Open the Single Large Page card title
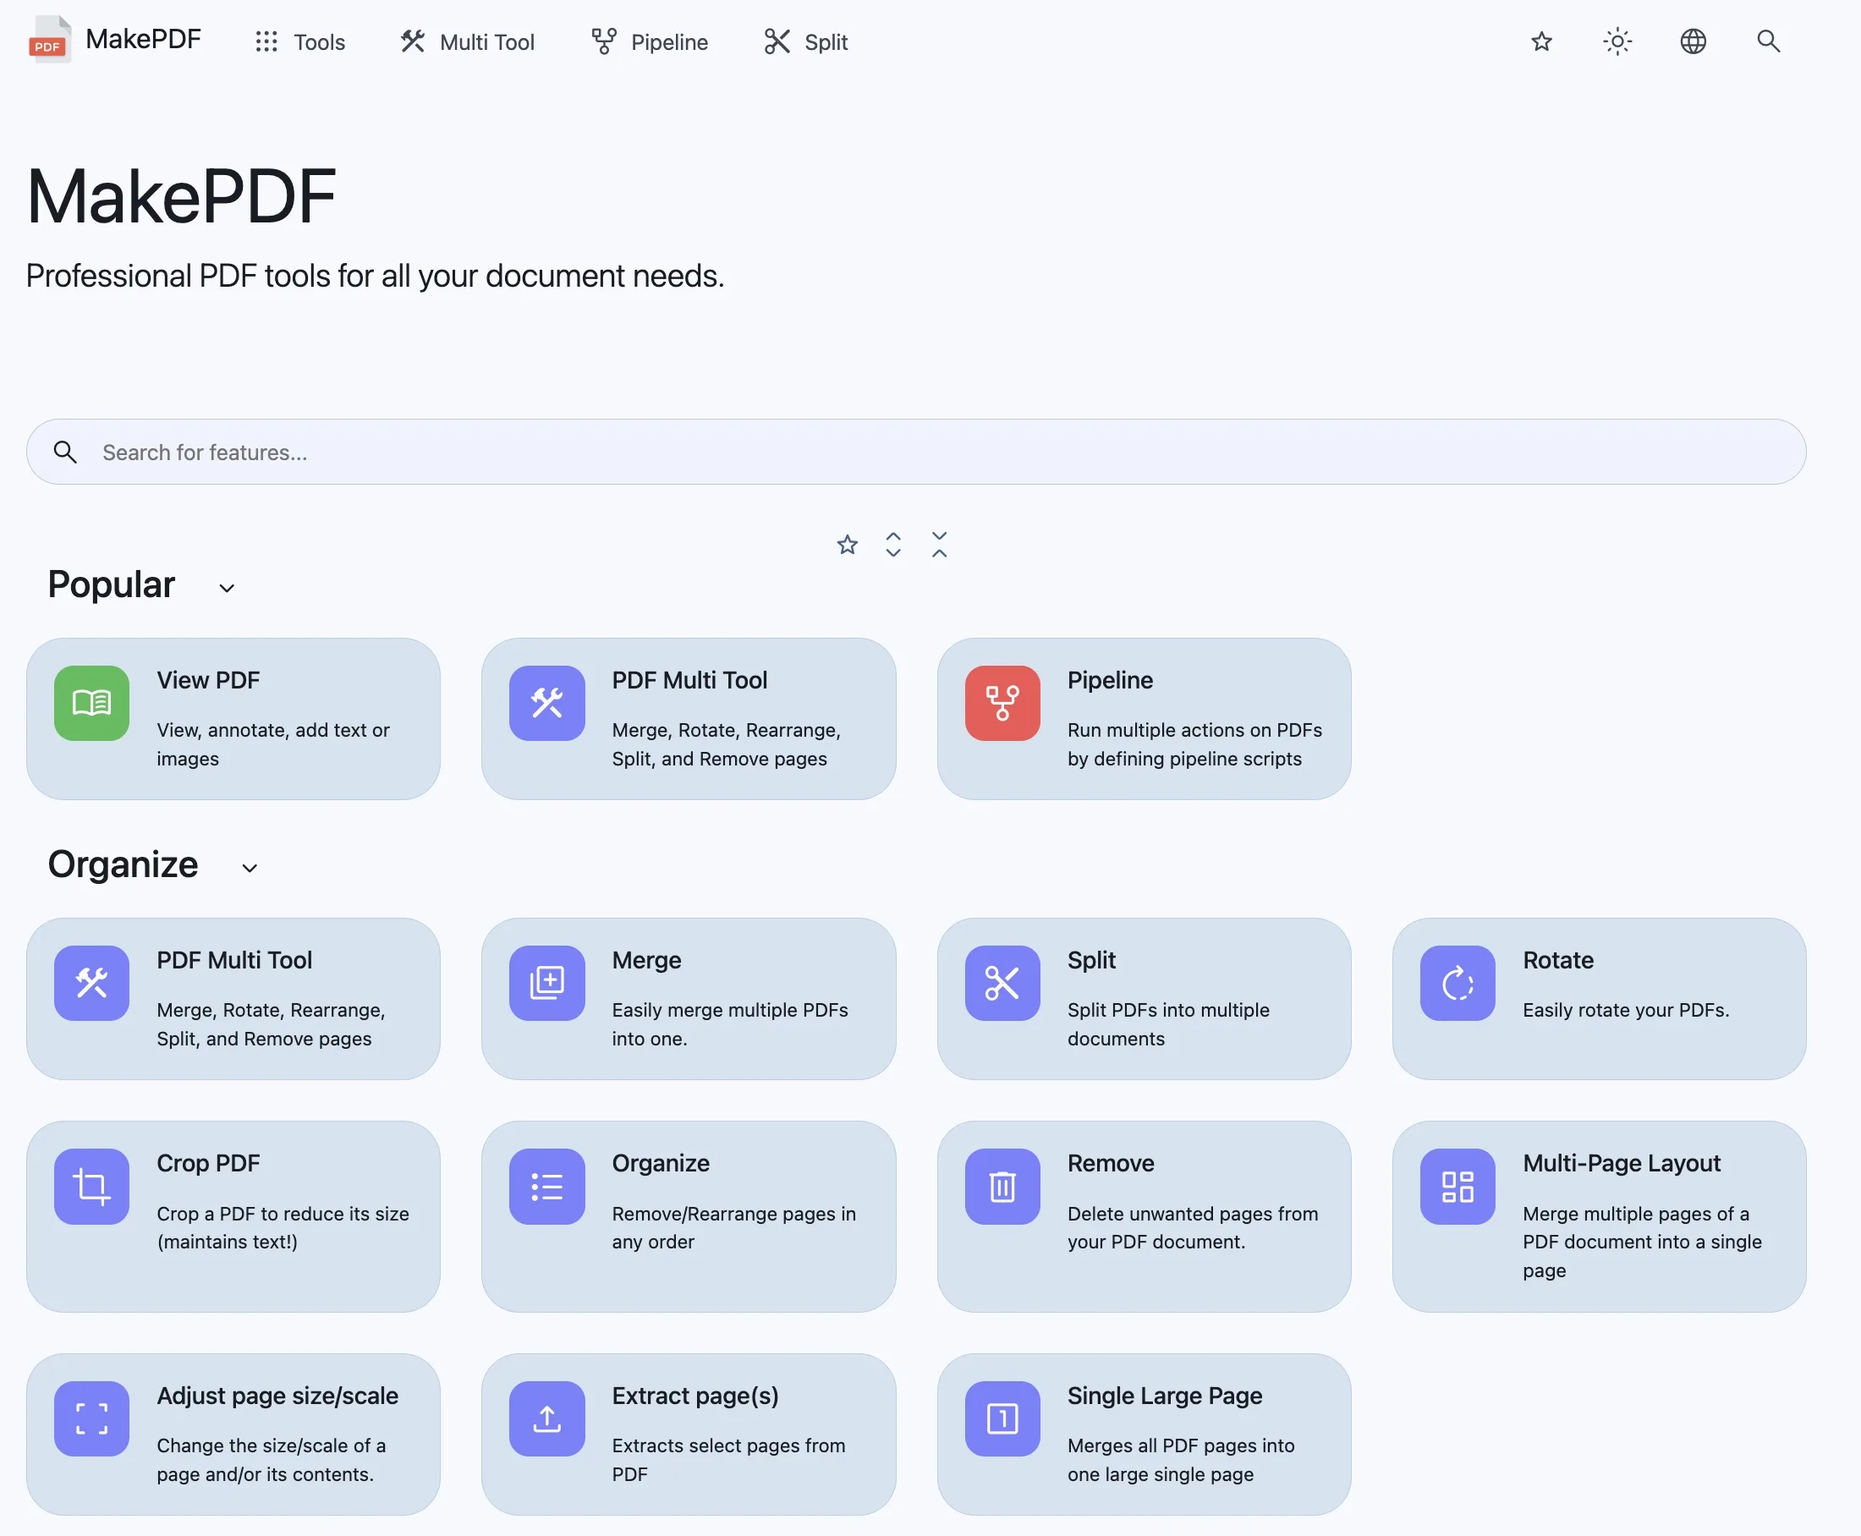1861x1536 pixels. [1165, 1396]
